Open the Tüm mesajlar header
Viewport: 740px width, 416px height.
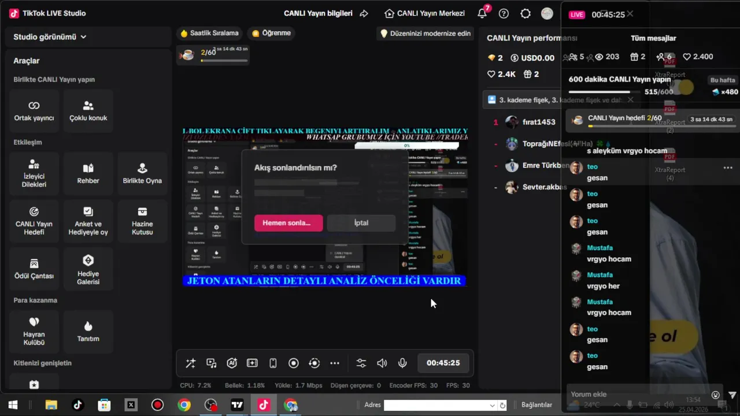point(653,38)
